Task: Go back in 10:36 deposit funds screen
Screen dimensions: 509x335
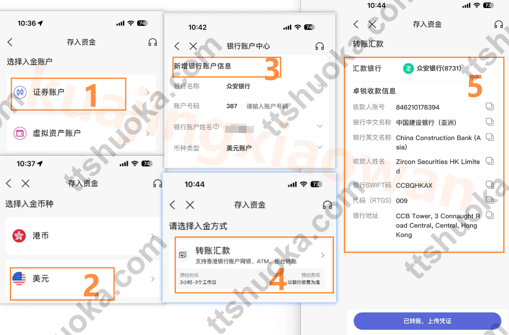Action: click(10, 42)
